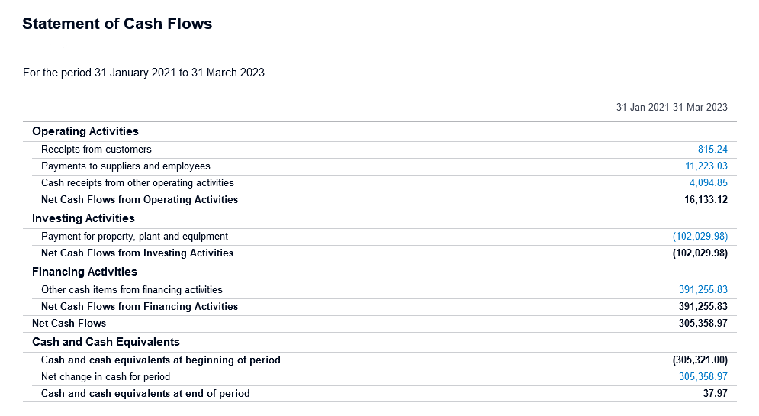Select the 31 Jan 2021-31 Mar 2023 column header
Screen dimensions: 759x416
[x=671, y=107]
